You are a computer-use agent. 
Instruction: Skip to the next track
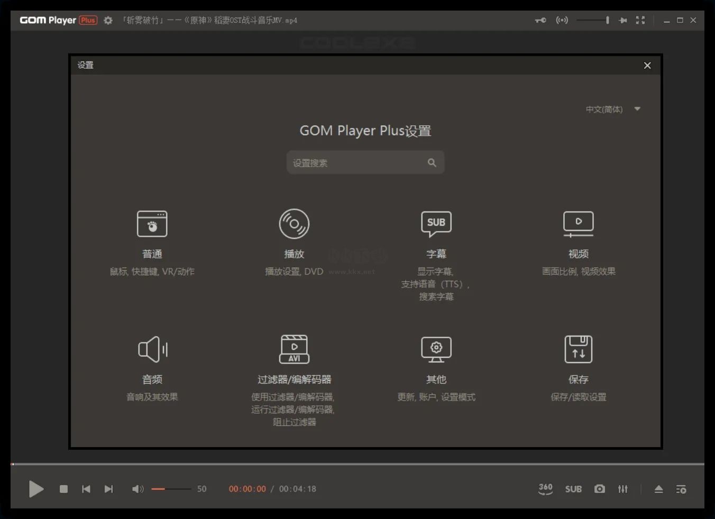[x=108, y=489]
